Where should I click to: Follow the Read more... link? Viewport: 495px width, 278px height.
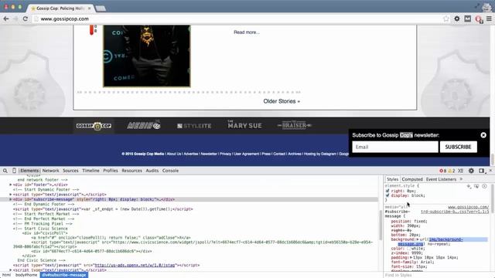click(x=247, y=32)
